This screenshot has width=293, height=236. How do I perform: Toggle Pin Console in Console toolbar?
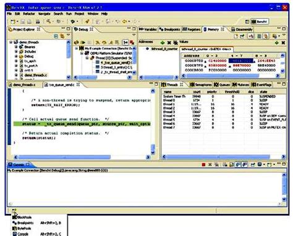click(253, 165)
